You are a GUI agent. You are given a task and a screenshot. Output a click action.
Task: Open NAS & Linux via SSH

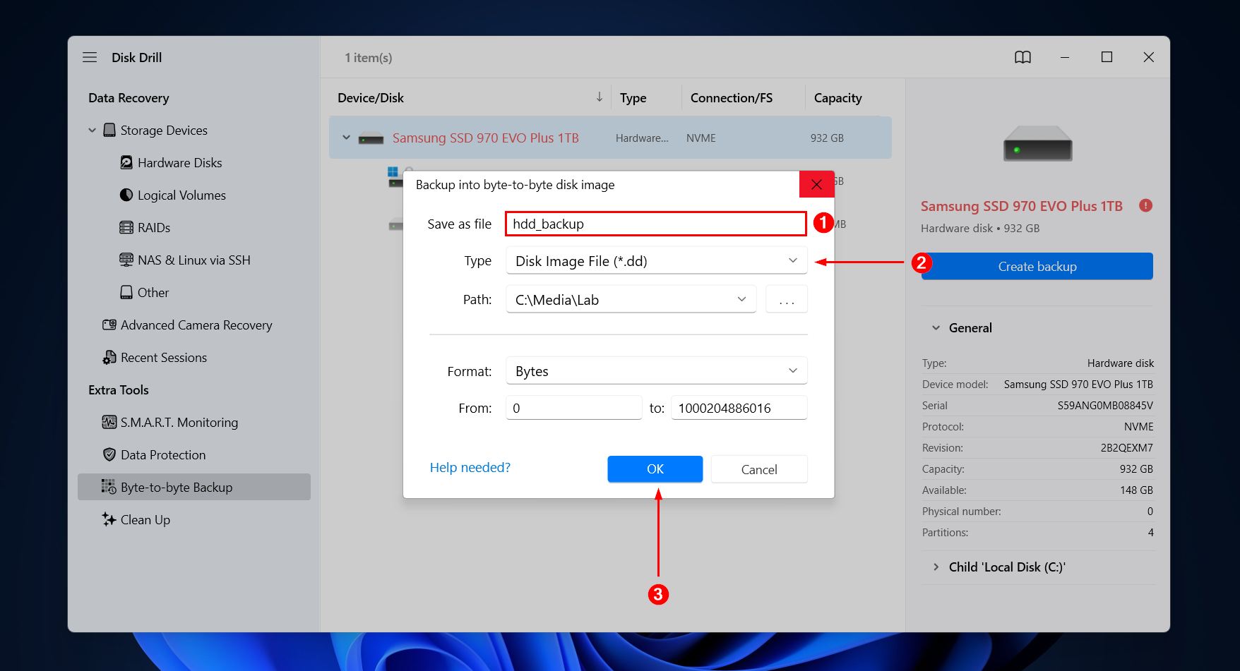coord(193,260)
